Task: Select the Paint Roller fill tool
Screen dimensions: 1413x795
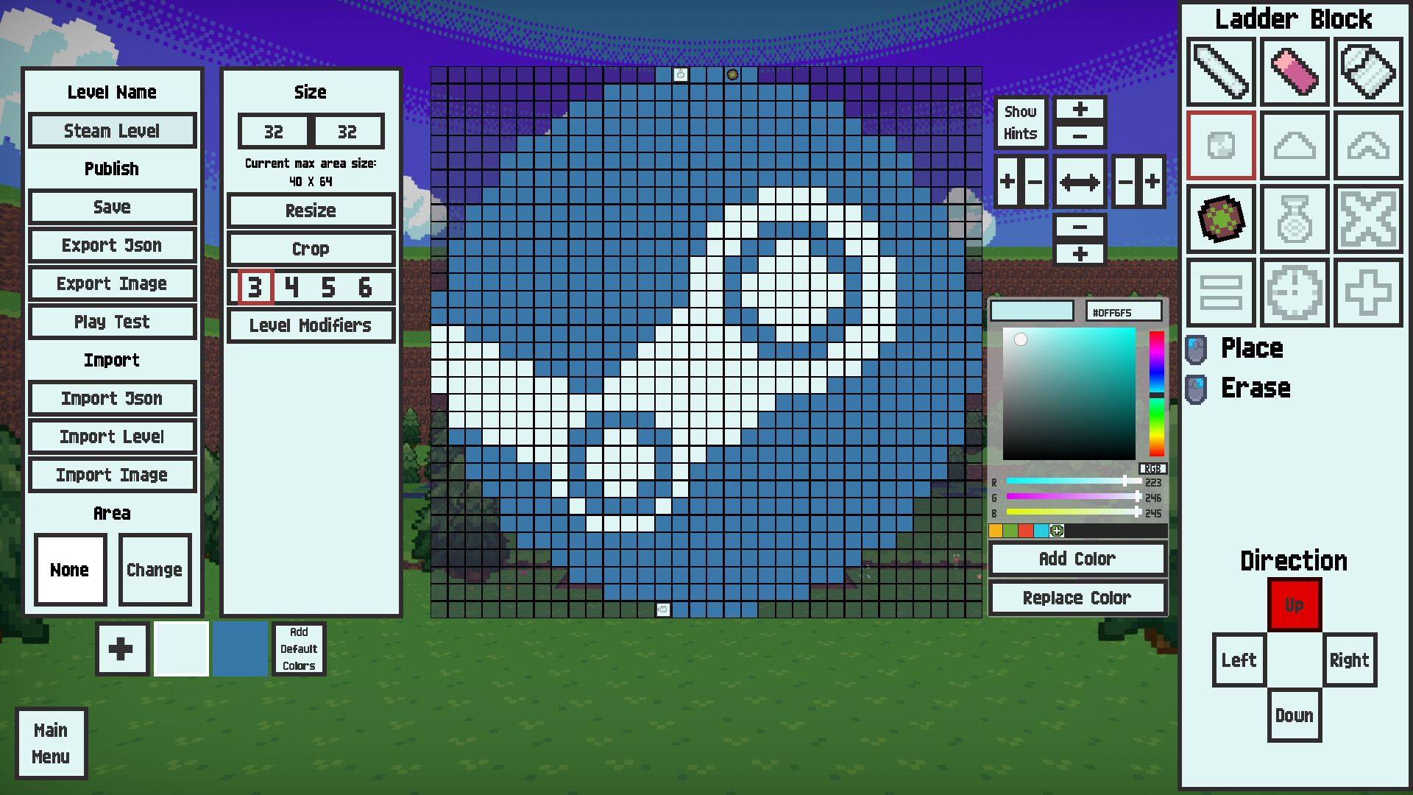Action: coord(1367,71)
